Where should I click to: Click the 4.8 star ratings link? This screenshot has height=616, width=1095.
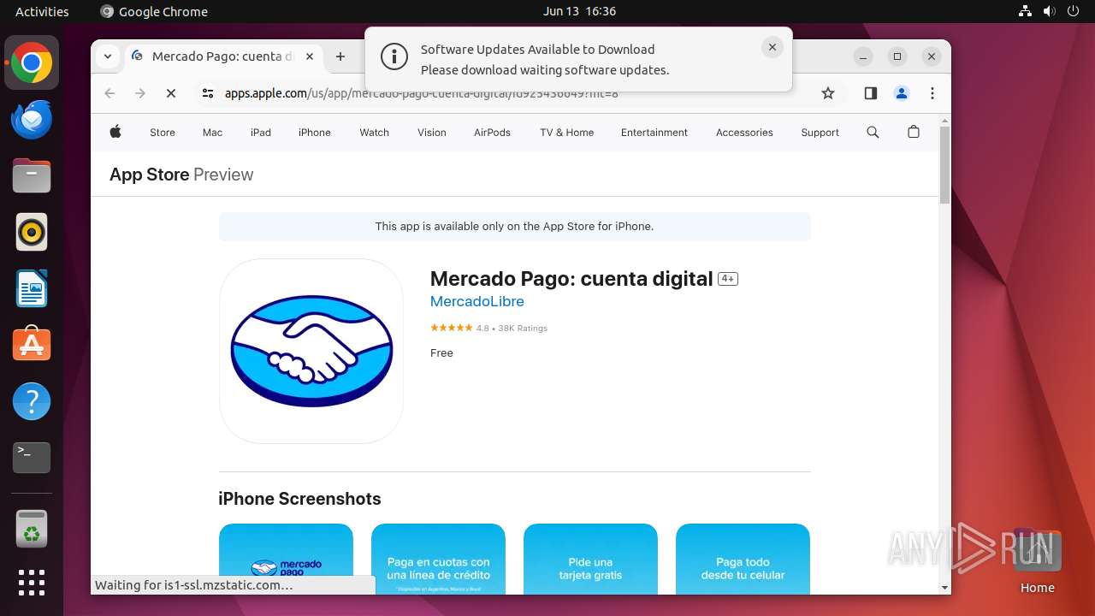coord(488,328)
